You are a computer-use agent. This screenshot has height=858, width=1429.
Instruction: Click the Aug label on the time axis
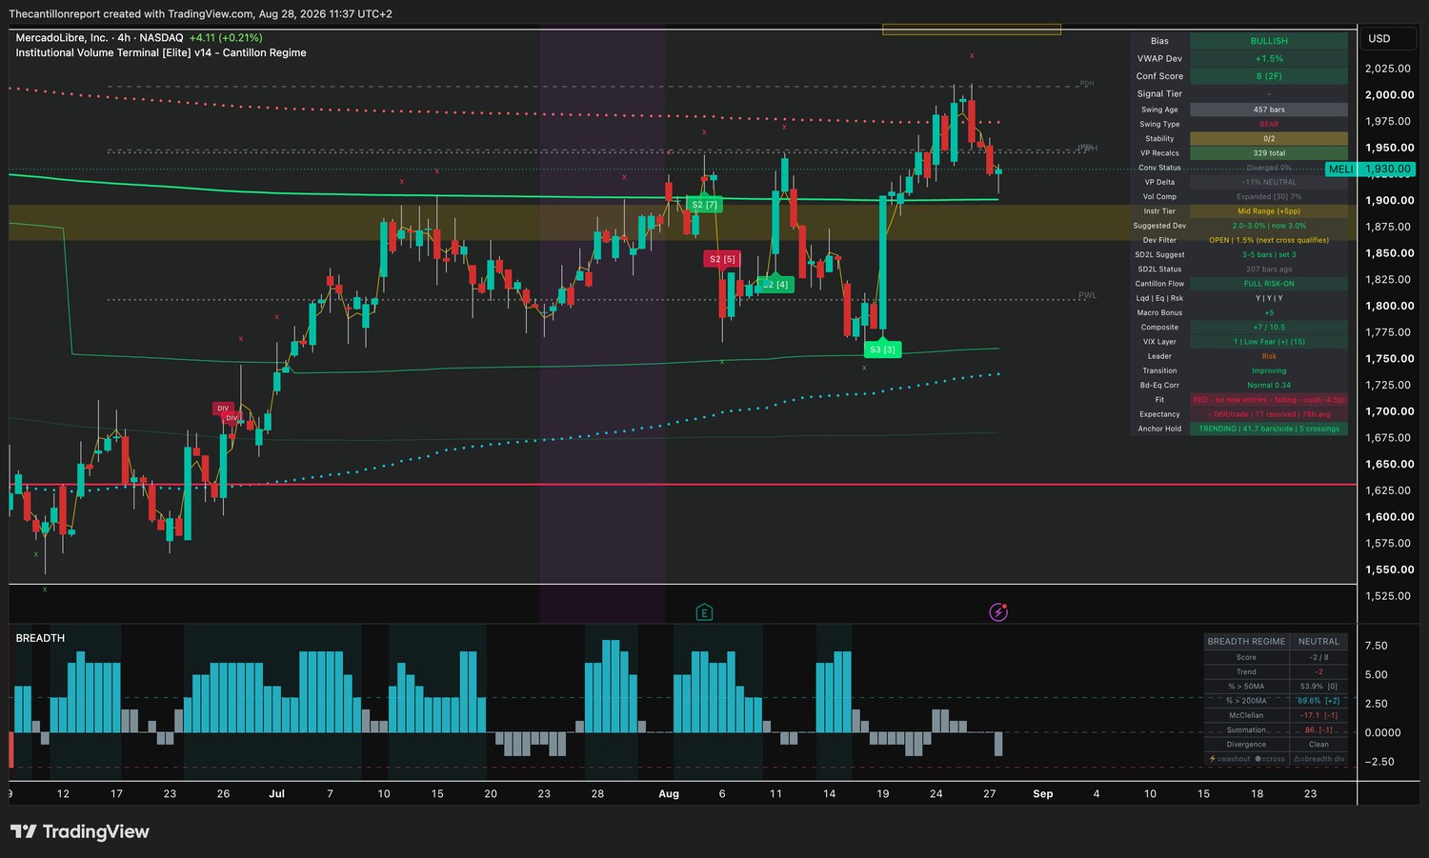click(669, 794)
